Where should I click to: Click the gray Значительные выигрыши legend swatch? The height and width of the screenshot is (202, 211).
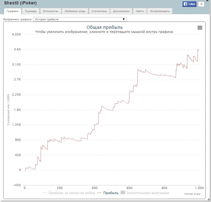(x=123, y=193)
